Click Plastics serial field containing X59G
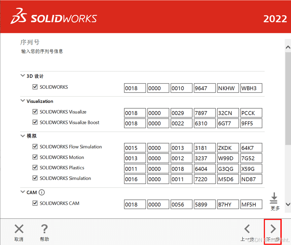This screenshot has width=291, height=245. pyautogui.click(x=251, y=169)
